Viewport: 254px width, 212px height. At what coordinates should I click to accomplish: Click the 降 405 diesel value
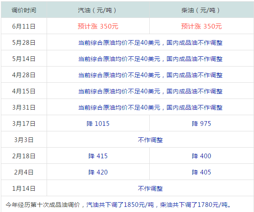[201, 172]
